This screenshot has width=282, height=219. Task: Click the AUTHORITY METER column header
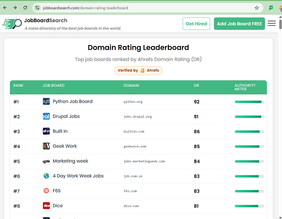[x=245, y=87]
